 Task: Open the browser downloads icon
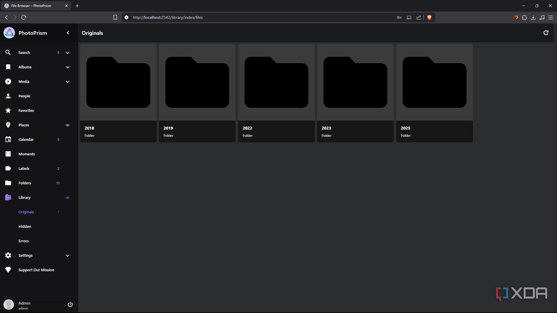click(x=533, y=17)
